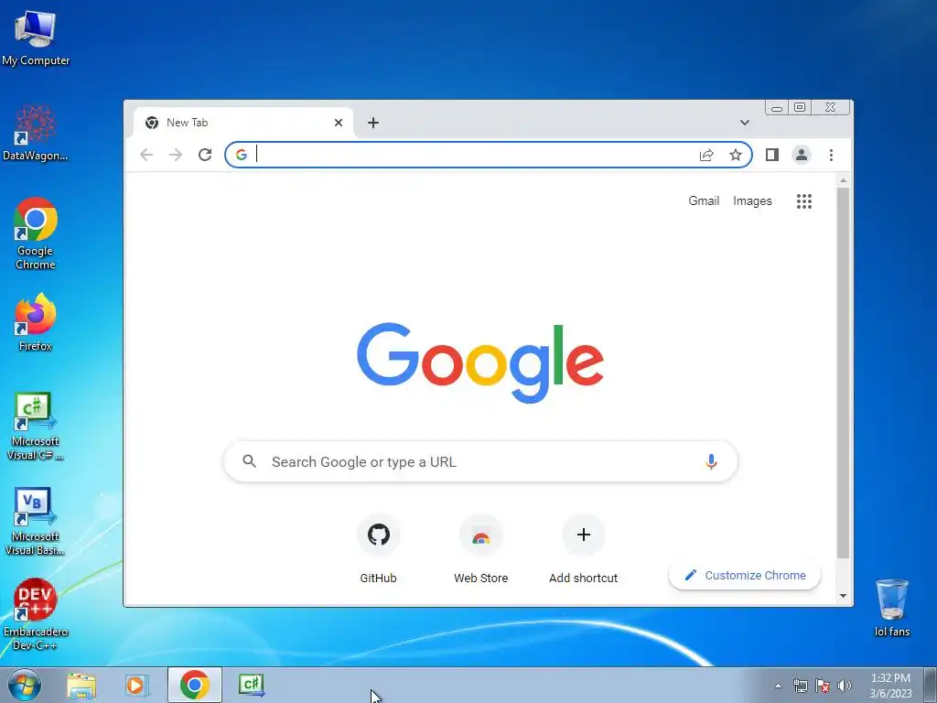Close the New Tab tab
The width and height of the screenshot is (937, 703).
click(x=339, y=123)
